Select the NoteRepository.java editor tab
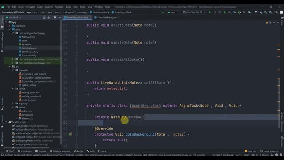The height and width of the screenshot is (160, 284). (x=78, y=17)
